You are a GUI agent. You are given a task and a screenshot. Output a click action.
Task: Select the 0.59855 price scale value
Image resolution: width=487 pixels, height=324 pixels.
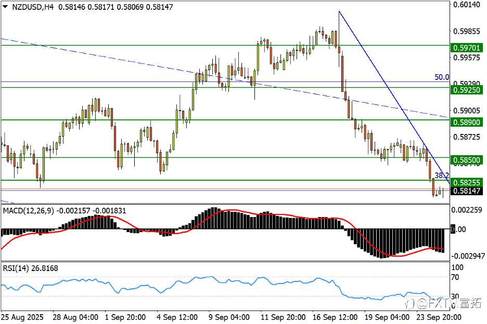pos(467,31)
